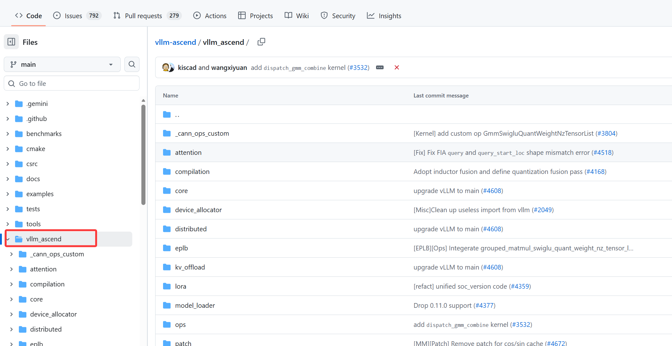This screenshot has height=346, width=672.
Task: Open the Actions workflow icon
Action: (x=197, y=15)
